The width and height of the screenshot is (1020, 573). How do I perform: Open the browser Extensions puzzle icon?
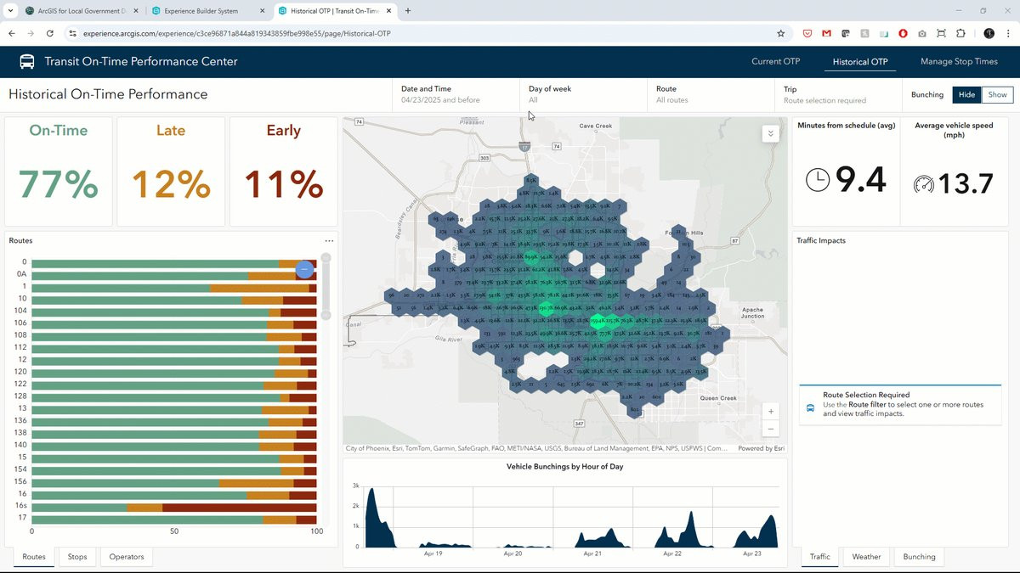point(960,33)
